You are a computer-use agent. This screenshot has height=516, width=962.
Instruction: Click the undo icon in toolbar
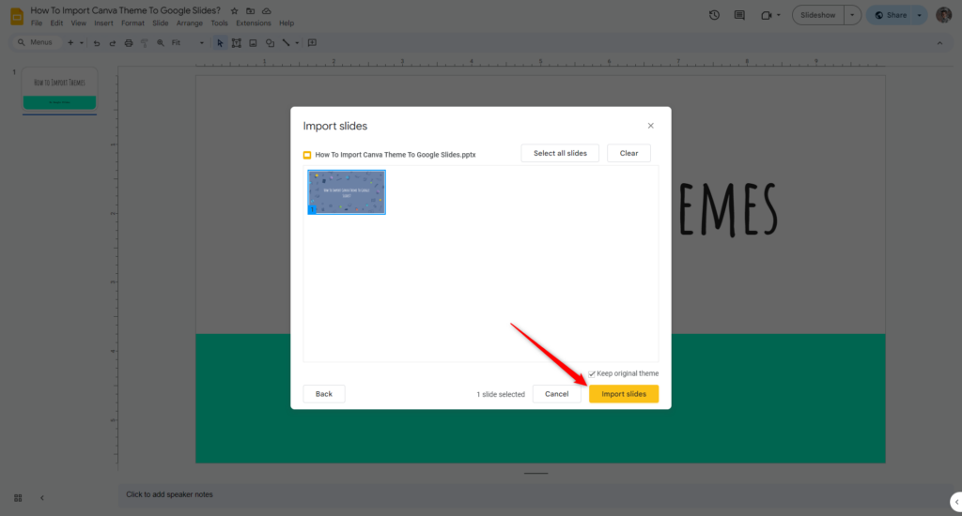point(97,43)
